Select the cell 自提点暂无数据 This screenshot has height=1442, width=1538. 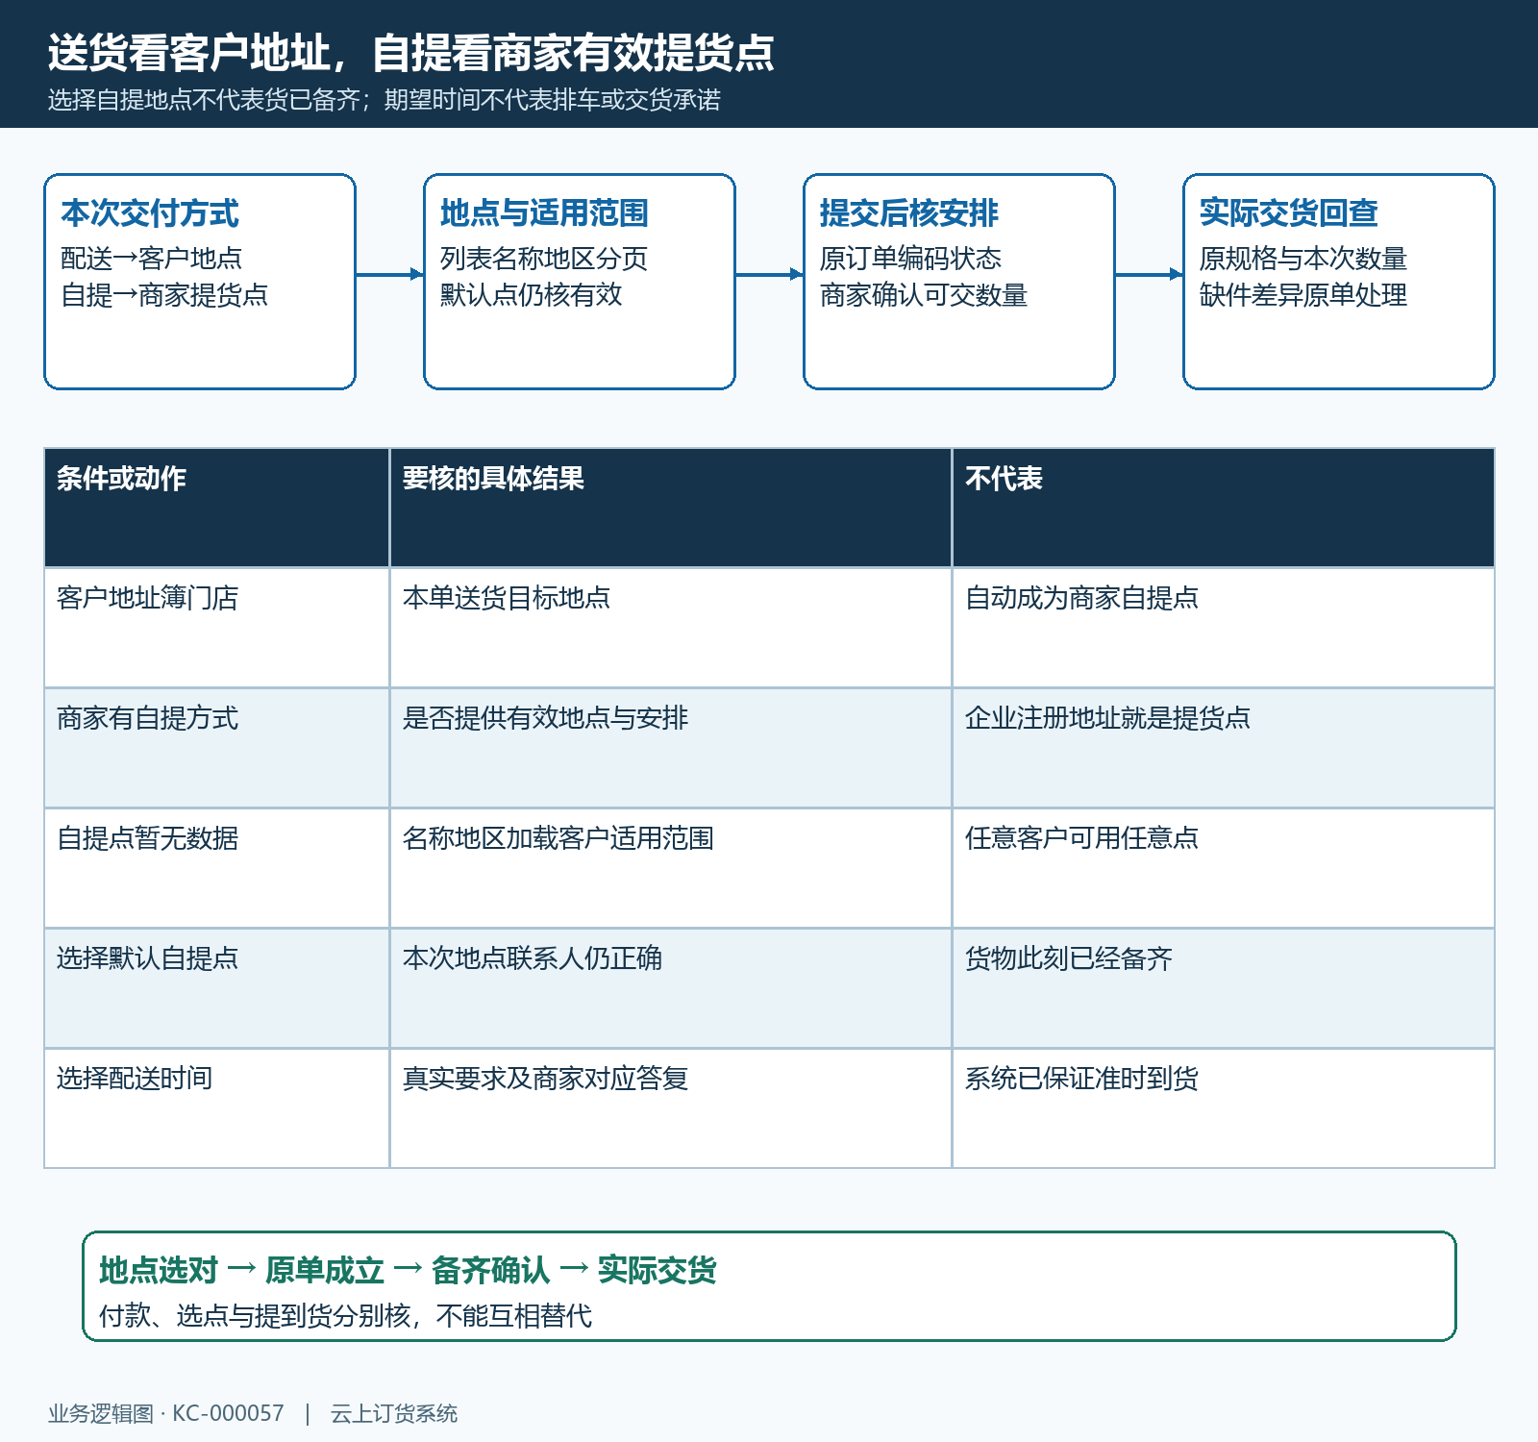pyautogui.click(x=217, y=868)
